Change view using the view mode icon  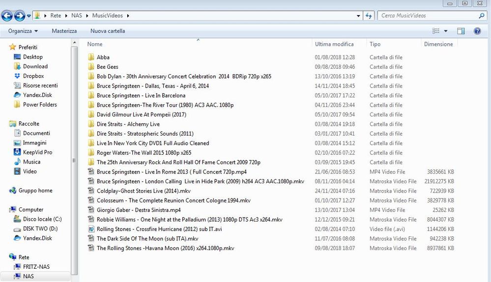point(435,31)
